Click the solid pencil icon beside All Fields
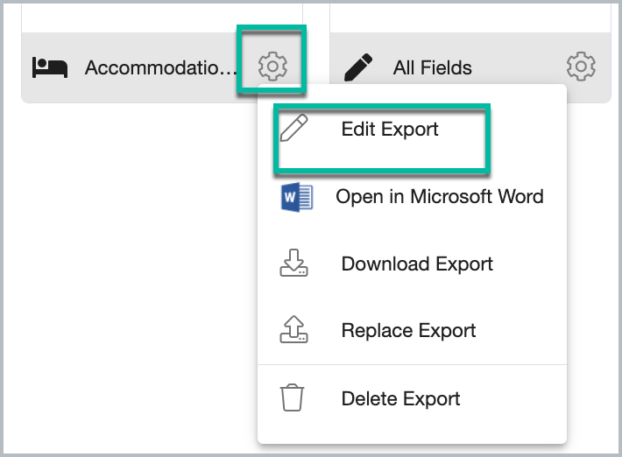The image size is (622, 457). 358,67
